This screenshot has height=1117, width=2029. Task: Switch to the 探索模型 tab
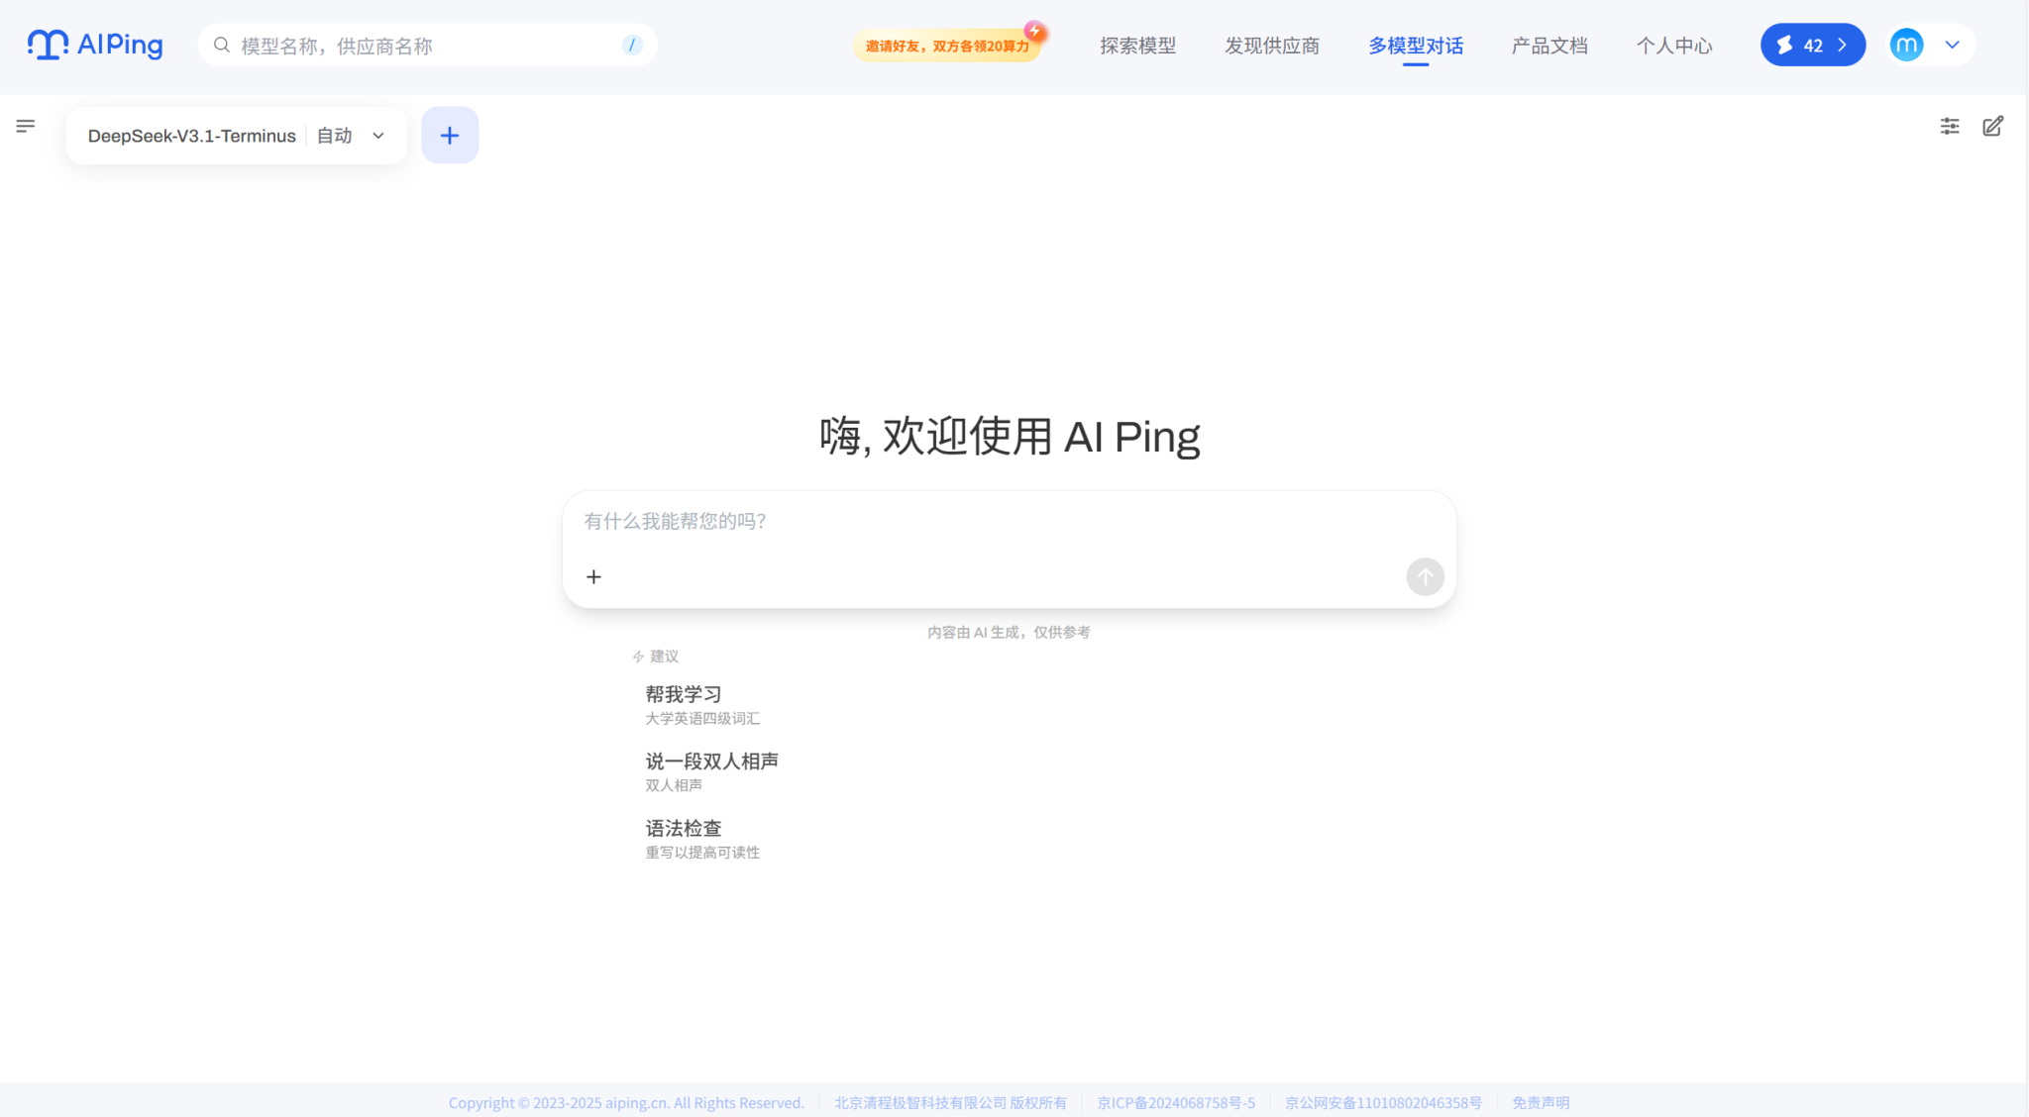point(1137,46)
